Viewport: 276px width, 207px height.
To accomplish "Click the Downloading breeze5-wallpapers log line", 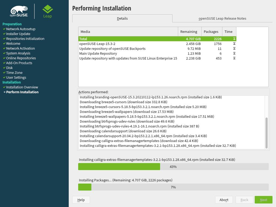I will [127, 112].
